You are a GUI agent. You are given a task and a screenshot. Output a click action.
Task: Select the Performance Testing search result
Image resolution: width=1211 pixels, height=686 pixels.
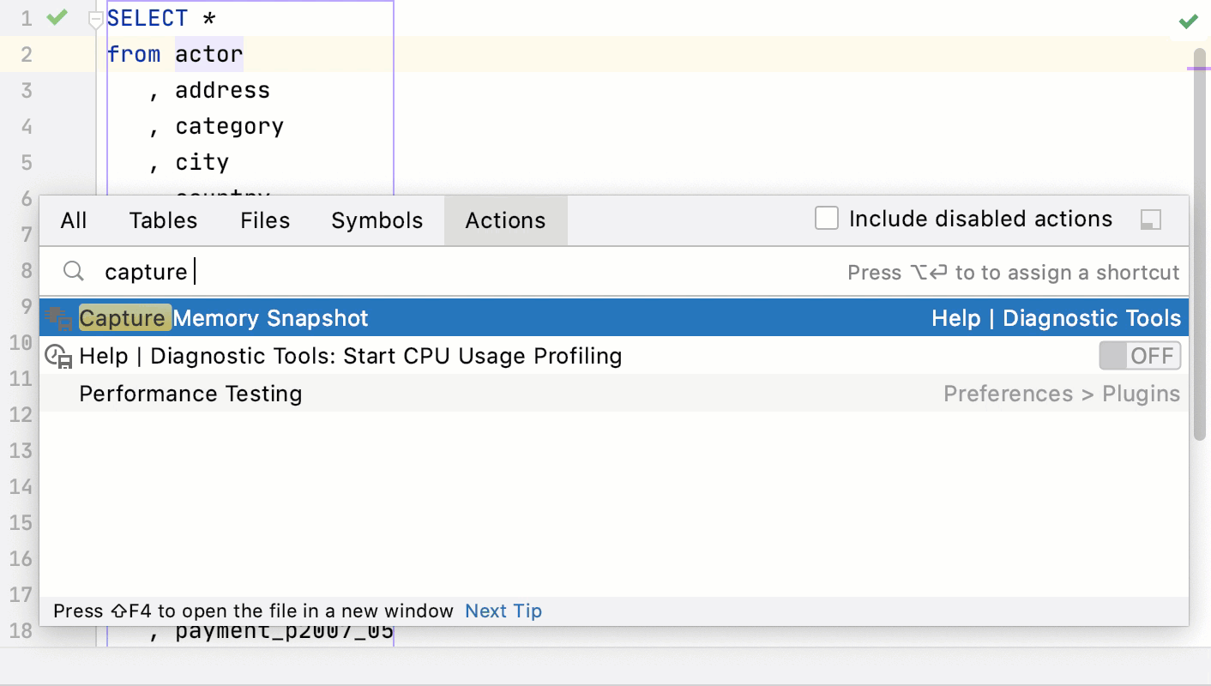pyautogui.click(x=190, y=394)
